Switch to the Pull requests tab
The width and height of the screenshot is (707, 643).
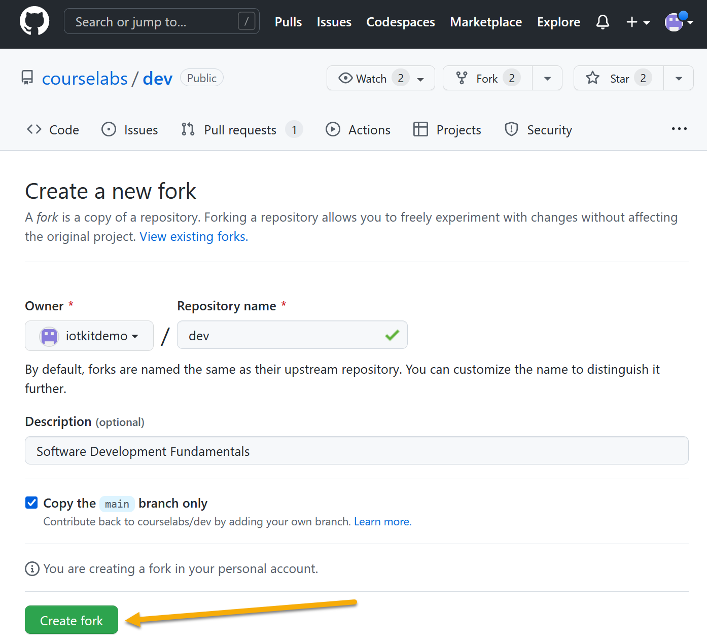[x=241, y=130]
